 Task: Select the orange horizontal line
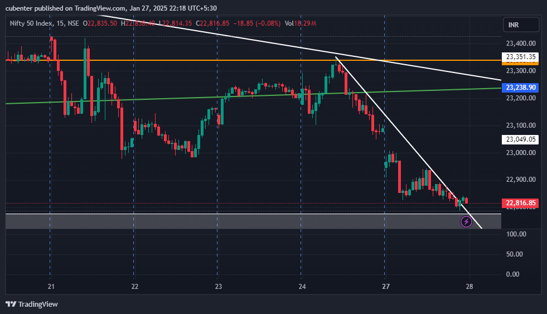click(x=167, y=60)
